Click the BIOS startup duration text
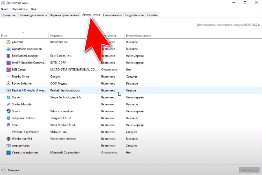Screen dimensions: 262x175 (228, 25)
